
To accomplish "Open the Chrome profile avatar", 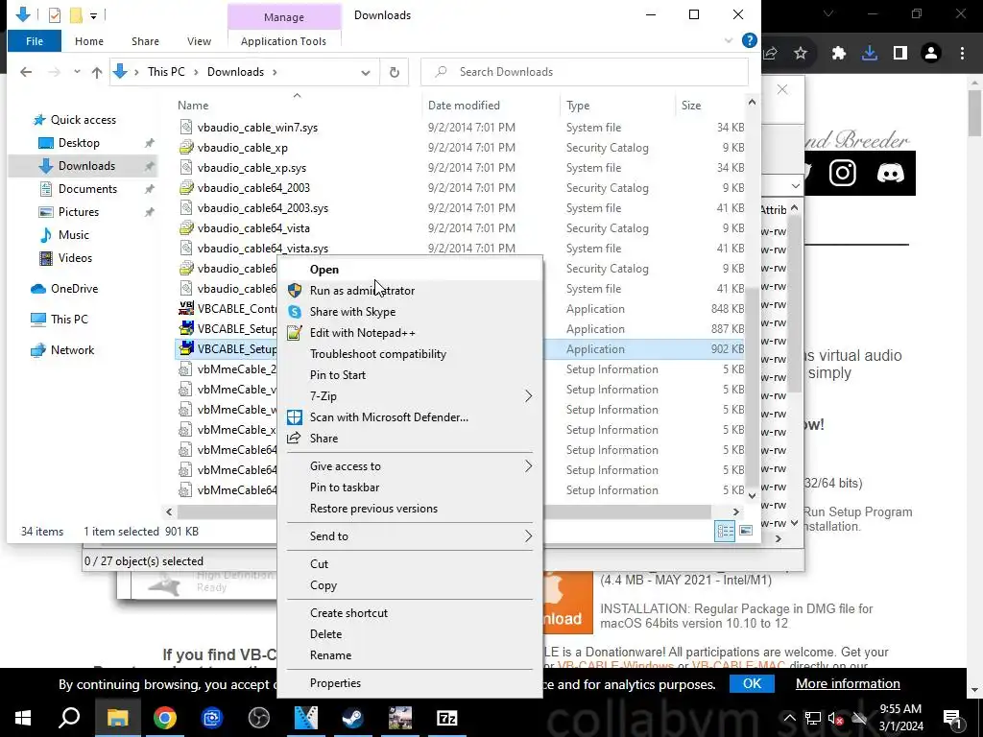I will point(931,54).
